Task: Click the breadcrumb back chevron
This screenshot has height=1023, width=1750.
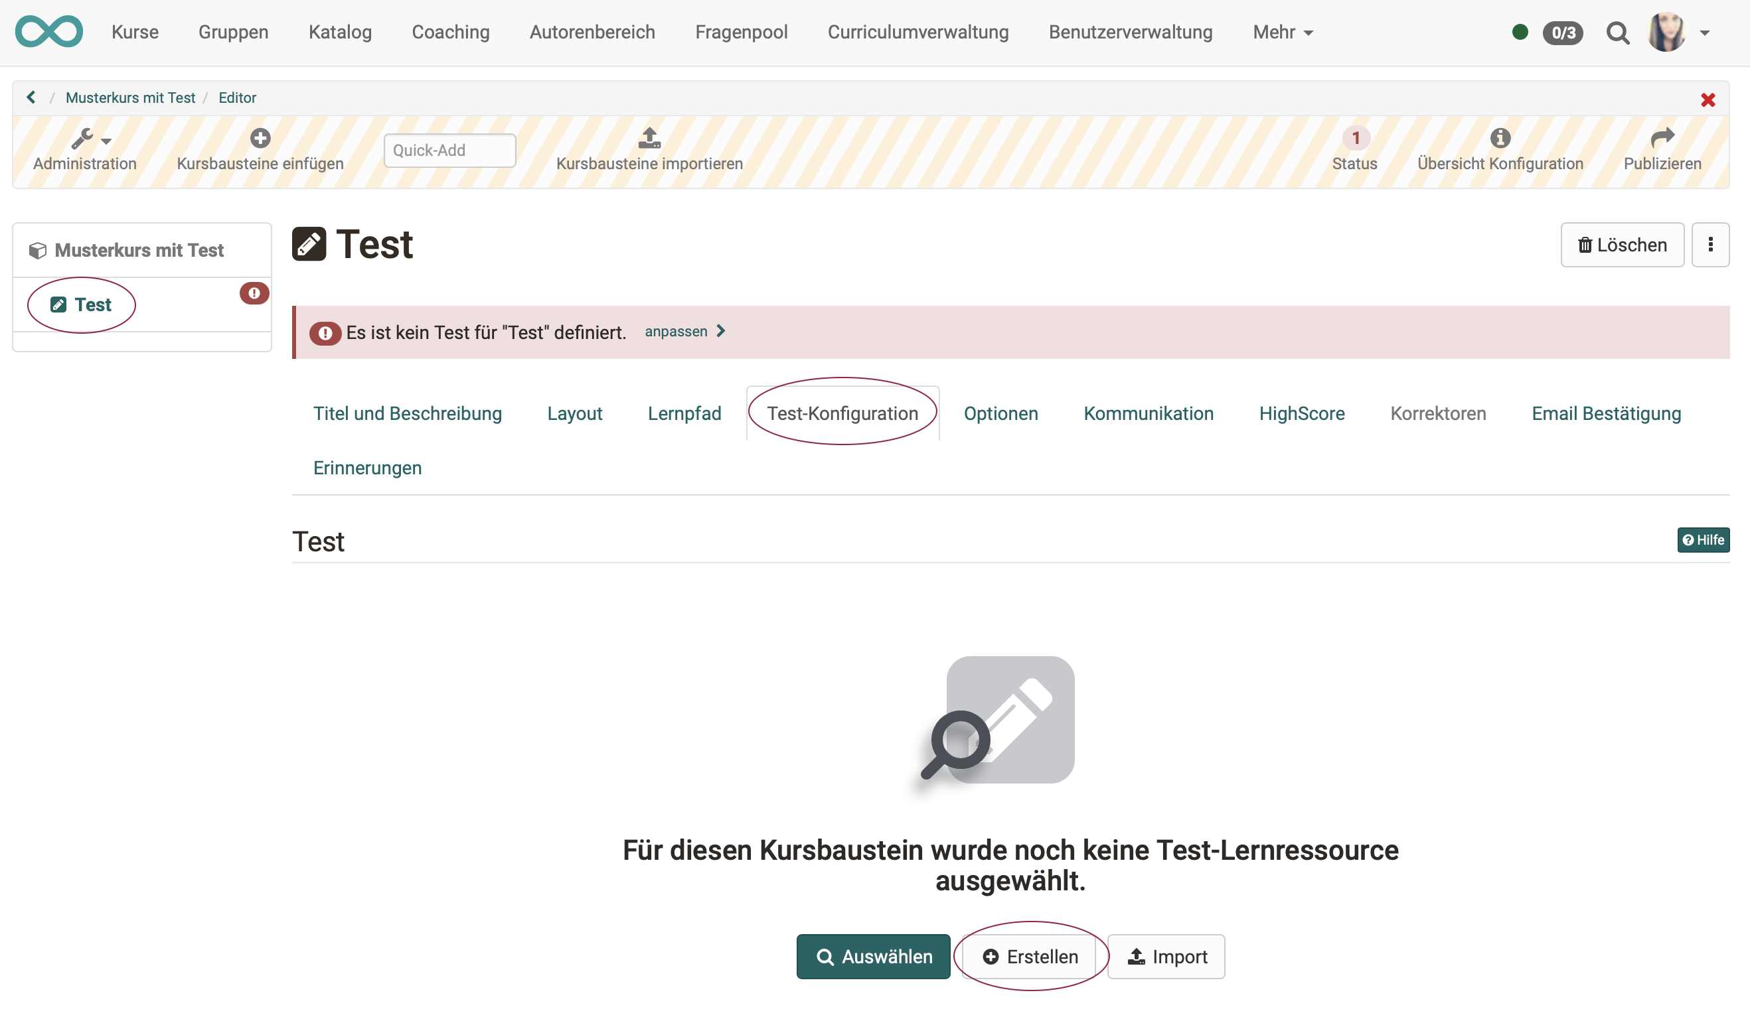Action: pyautogui.click(x=31, y=97)
